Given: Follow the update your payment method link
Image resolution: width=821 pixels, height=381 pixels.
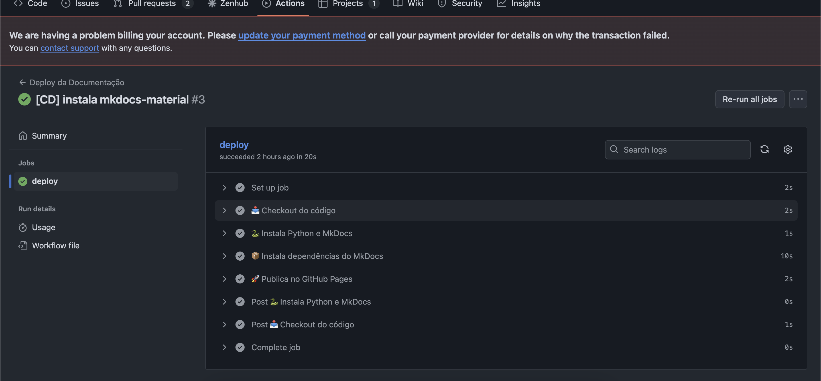Looking at the screenshot, I should pos(302,35).
